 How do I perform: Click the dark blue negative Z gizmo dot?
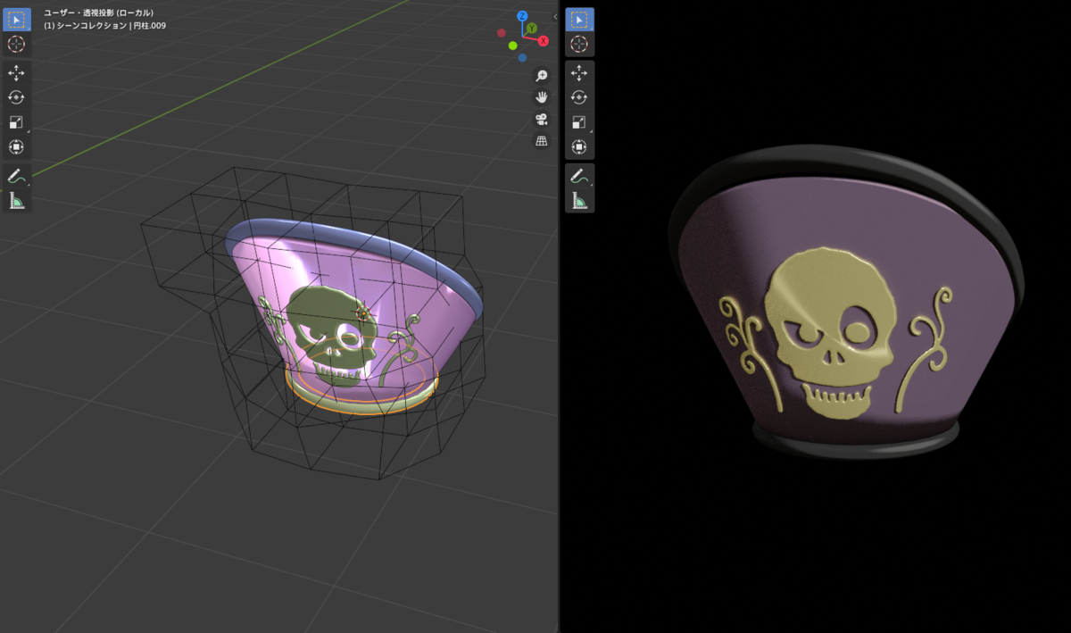pyautogui.click(x=522, y=57)
